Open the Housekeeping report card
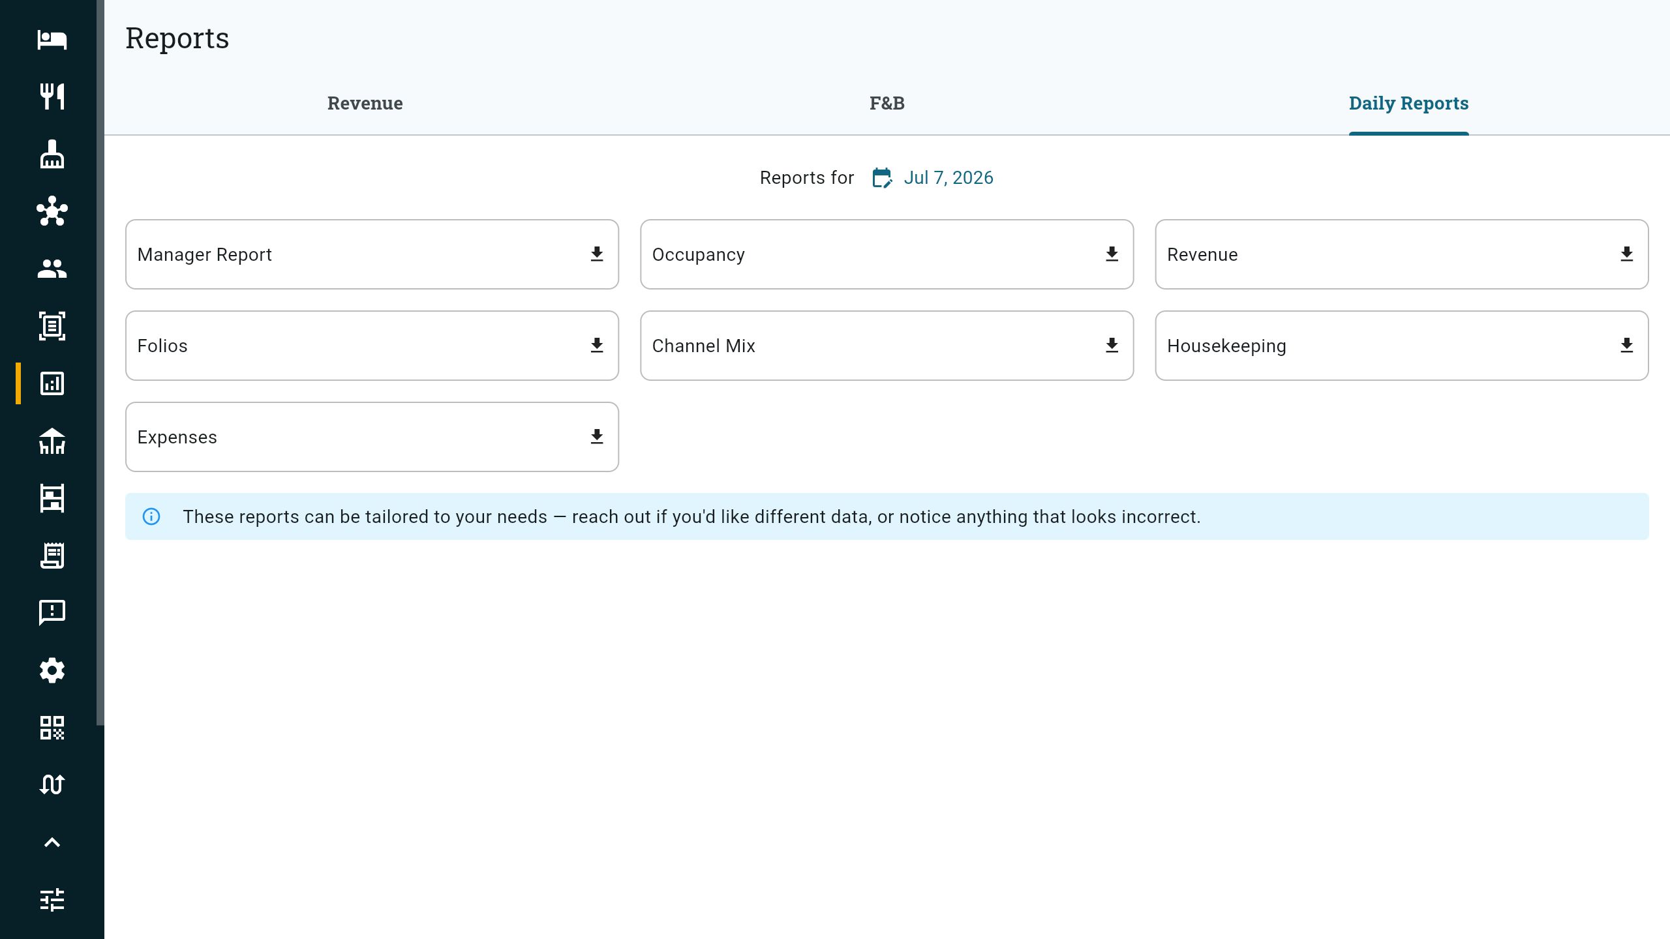This screenshot has width=1670, height=939. [1402, 346]
